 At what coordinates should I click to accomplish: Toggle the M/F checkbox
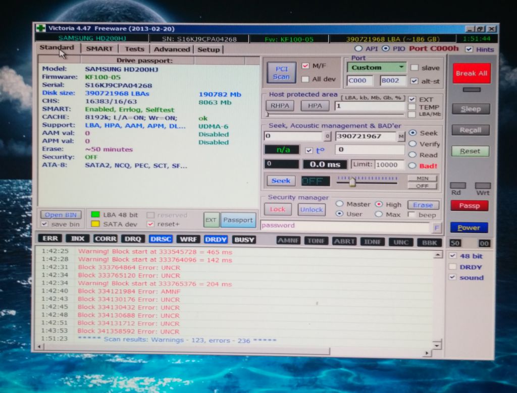[x=305, y=66]
